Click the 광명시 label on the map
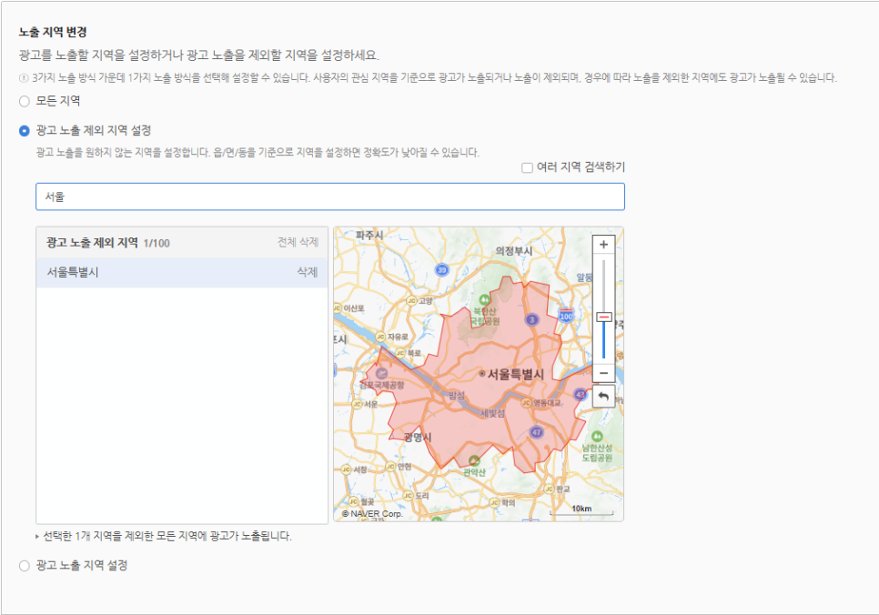Image resolution: width=879 pixels, height=615 pixels. pos(418,438)
